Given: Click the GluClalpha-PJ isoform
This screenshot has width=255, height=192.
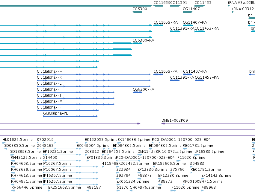Looking at the screenshot, I should (x=49, y=95).
